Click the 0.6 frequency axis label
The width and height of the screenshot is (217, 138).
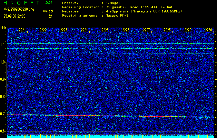(3, 131)
